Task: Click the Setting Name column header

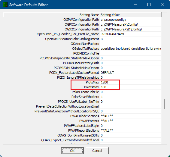Action: pyautogui.click(x=51, y=15)
